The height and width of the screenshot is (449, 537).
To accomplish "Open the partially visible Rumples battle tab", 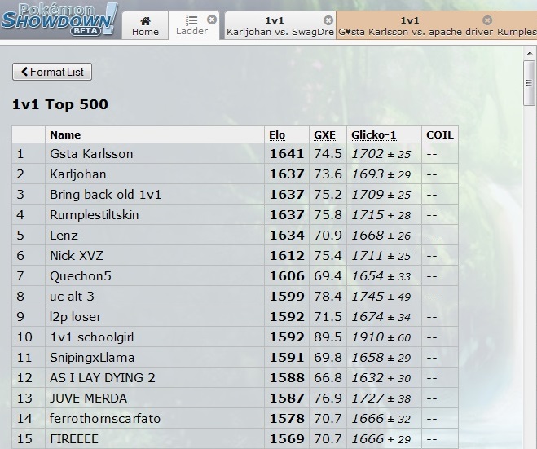I will (x=517, y=32).
